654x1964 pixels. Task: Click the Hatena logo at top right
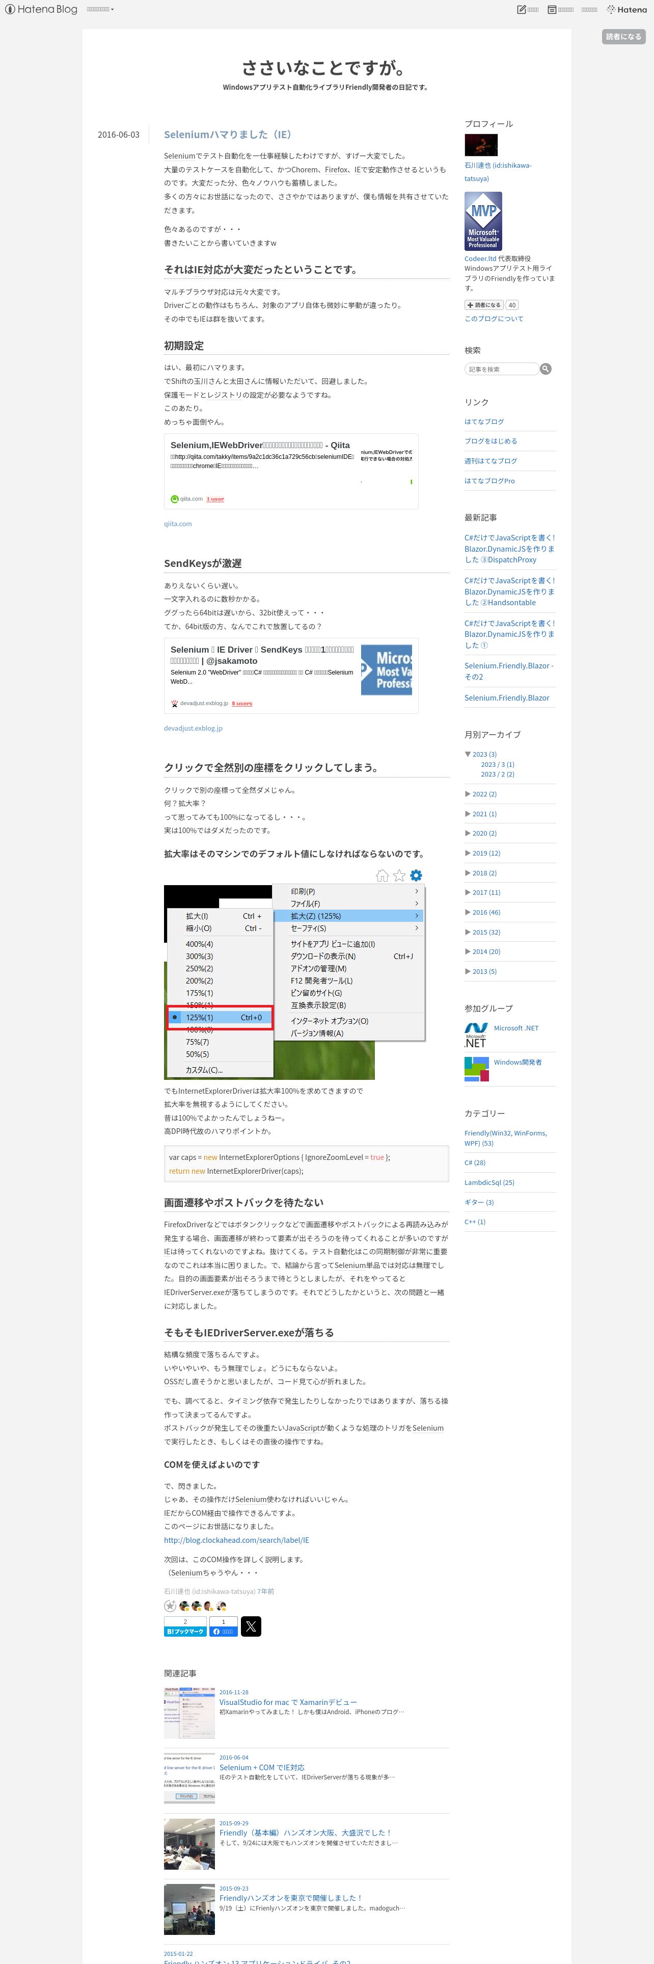tap(626, 9)
